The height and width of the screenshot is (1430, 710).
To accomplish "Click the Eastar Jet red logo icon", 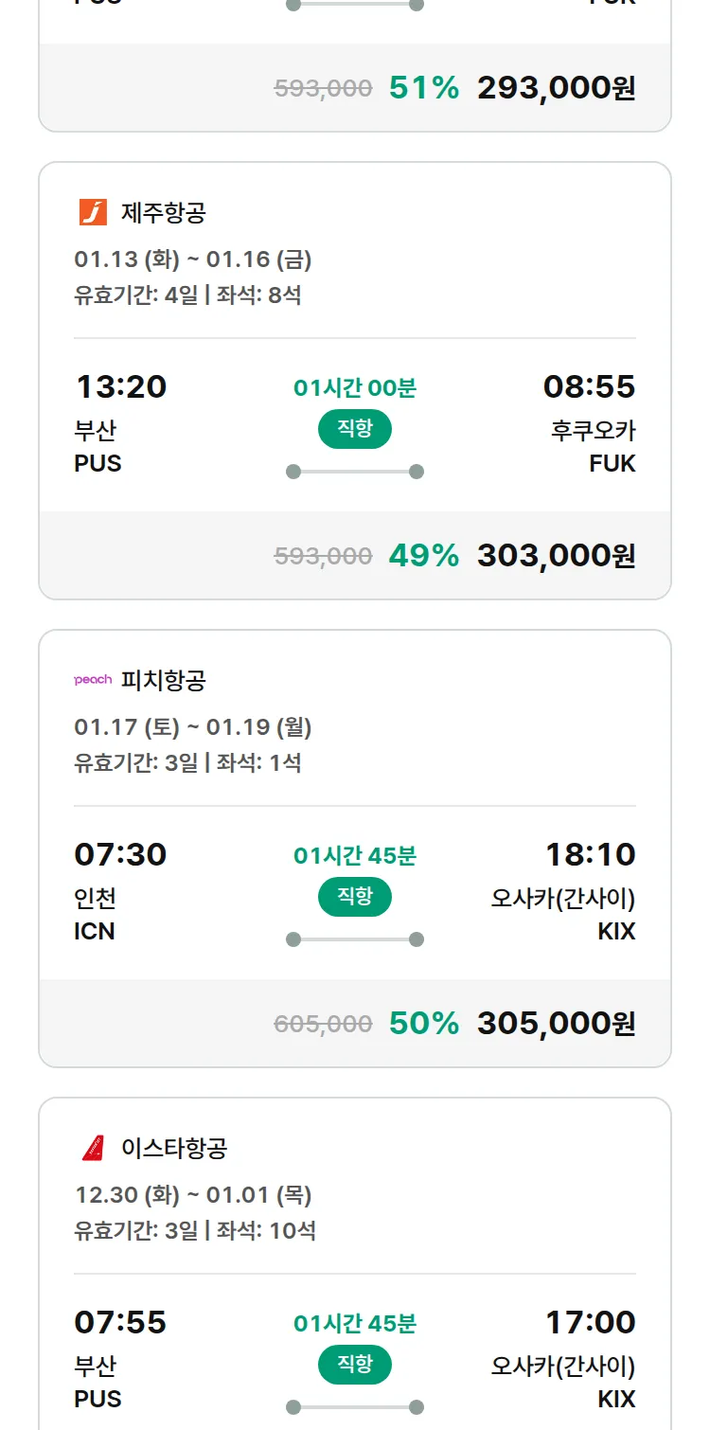I will tap(93, 1148).
